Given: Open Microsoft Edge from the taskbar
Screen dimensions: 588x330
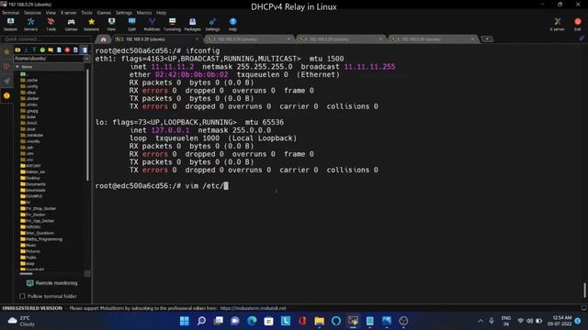Looking at the screenshot, I should pyautogui.click(x=252, y=321).
